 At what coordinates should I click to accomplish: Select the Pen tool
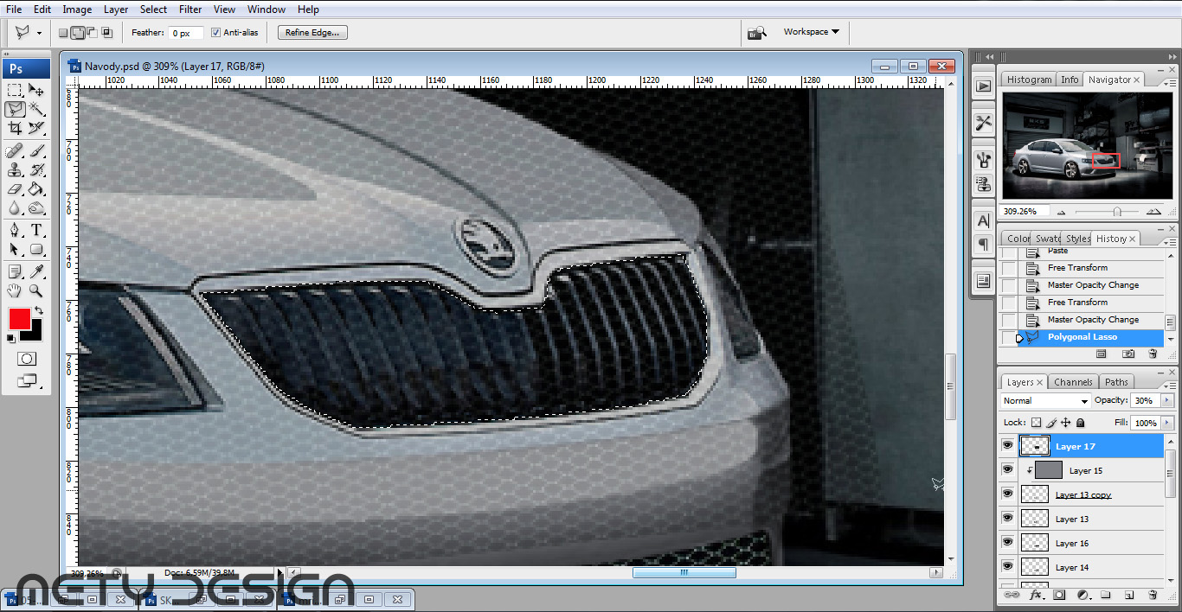[x=15, y=230]
